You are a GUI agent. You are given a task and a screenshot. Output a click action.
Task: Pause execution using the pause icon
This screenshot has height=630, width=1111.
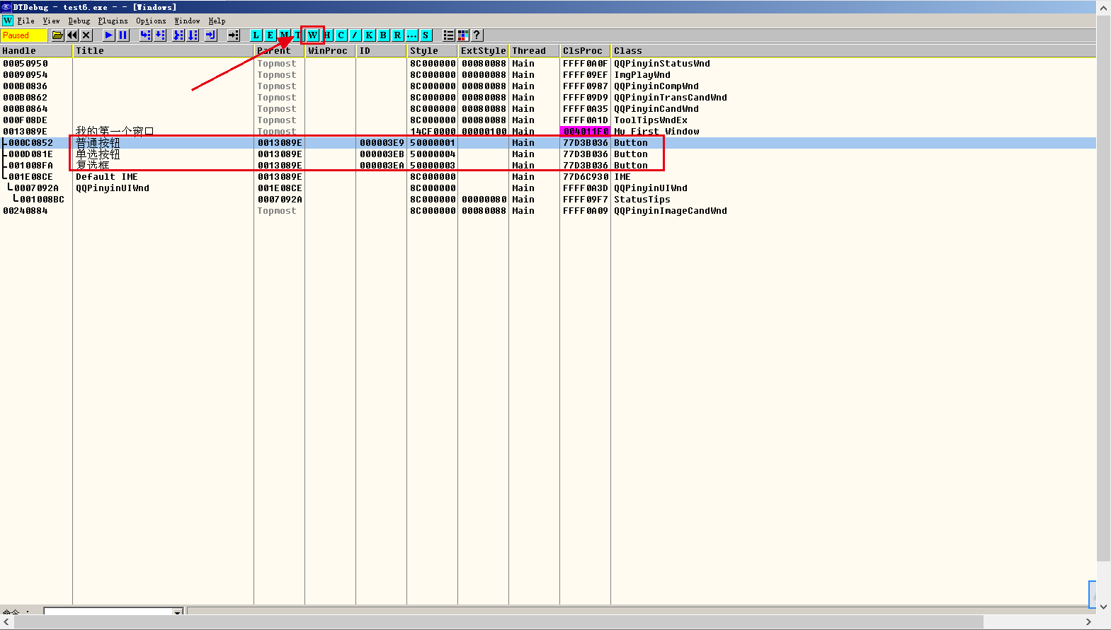[x=123, y=35]
